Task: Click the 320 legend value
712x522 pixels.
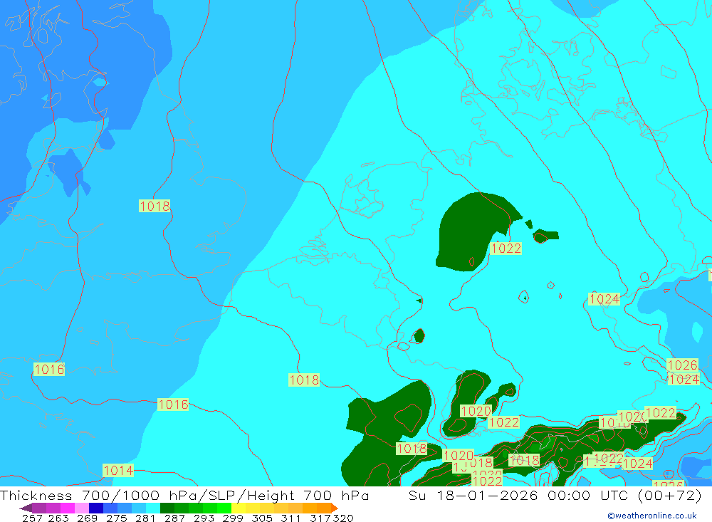Action: coord(343,518)
